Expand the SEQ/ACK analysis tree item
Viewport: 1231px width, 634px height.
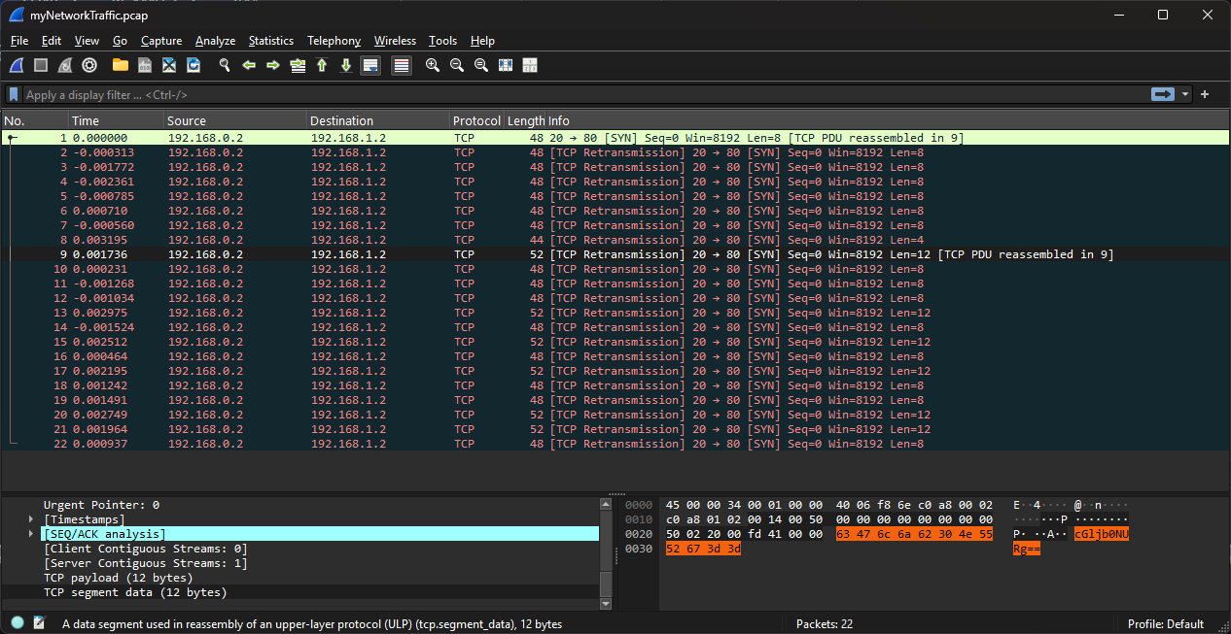click(30, 533)
